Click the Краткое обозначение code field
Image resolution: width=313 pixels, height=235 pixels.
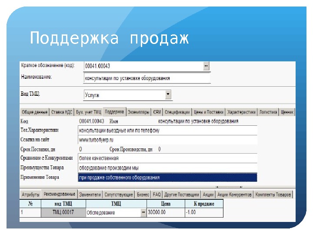(x=144, y=66)
